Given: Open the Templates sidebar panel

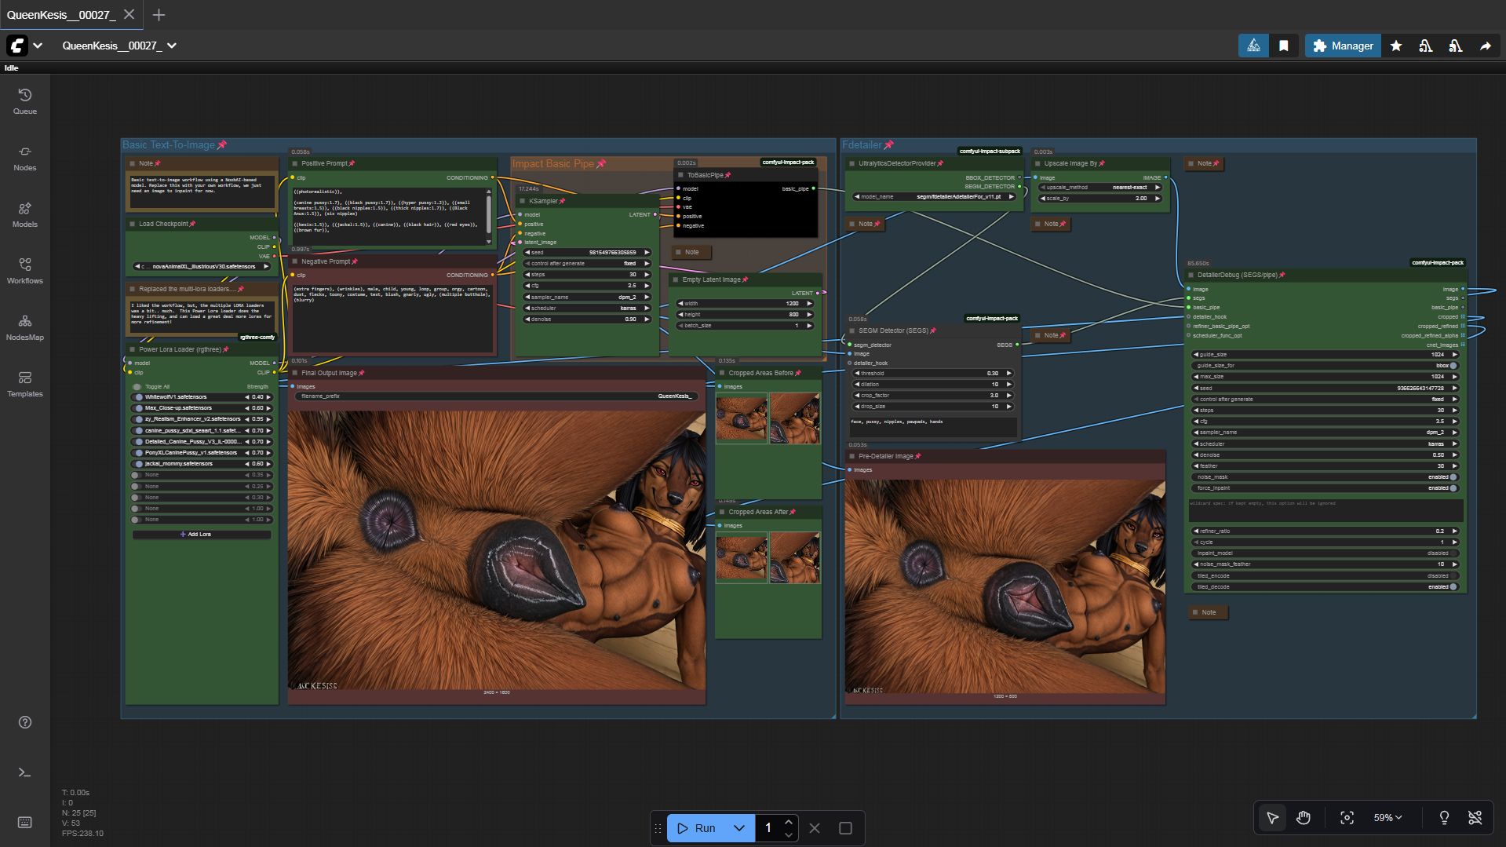Looking at the screenshot, I should pos(24,384).
